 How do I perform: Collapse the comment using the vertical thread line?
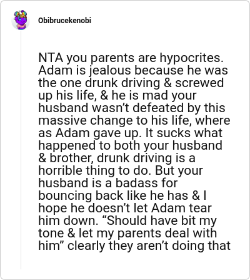coord(21,150)
